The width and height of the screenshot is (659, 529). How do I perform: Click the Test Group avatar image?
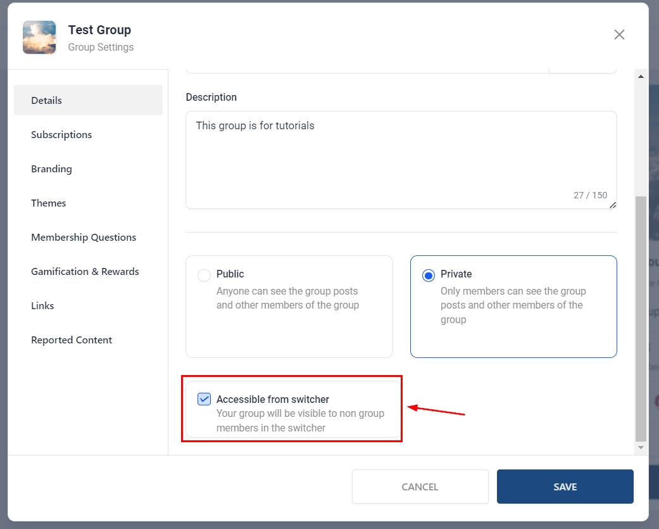point(39,37)
